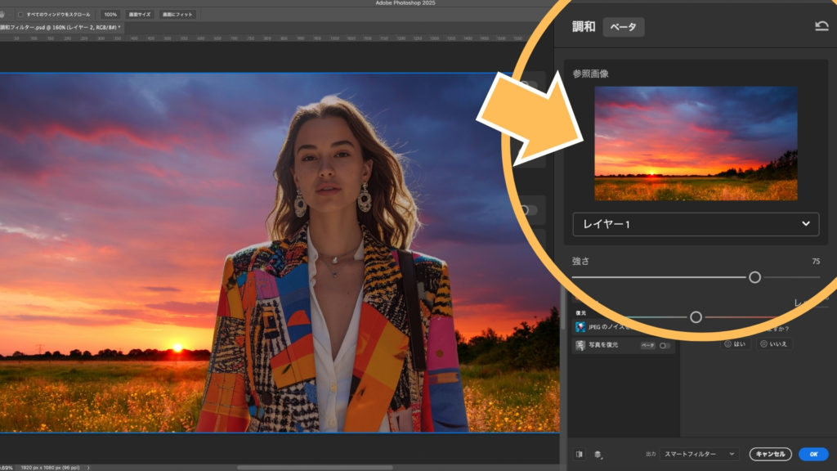Click the いいえ frowning feedback button
The image size is (837, 471).
point(773,344)
